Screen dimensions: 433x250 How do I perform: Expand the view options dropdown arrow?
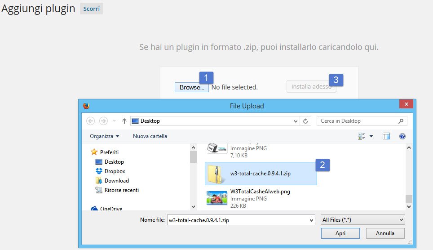click(371, 136)
